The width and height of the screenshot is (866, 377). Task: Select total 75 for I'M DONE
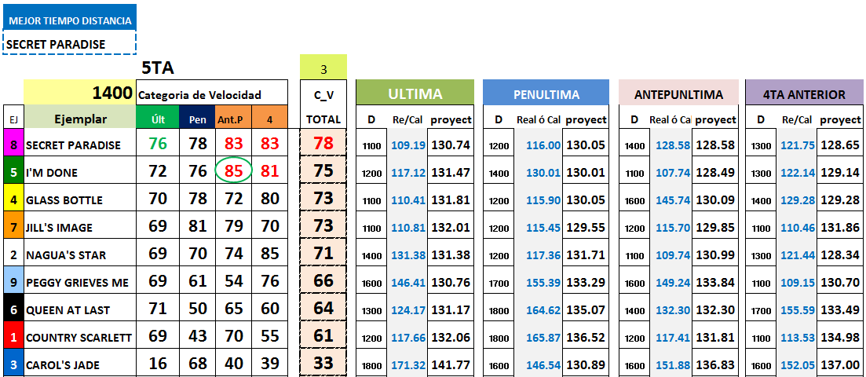323,171
